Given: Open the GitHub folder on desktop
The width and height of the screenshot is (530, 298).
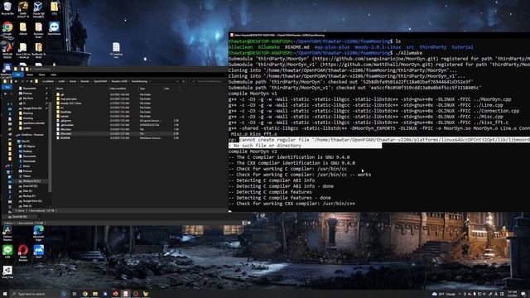Looking at the screenshot, I should point(23,28).
